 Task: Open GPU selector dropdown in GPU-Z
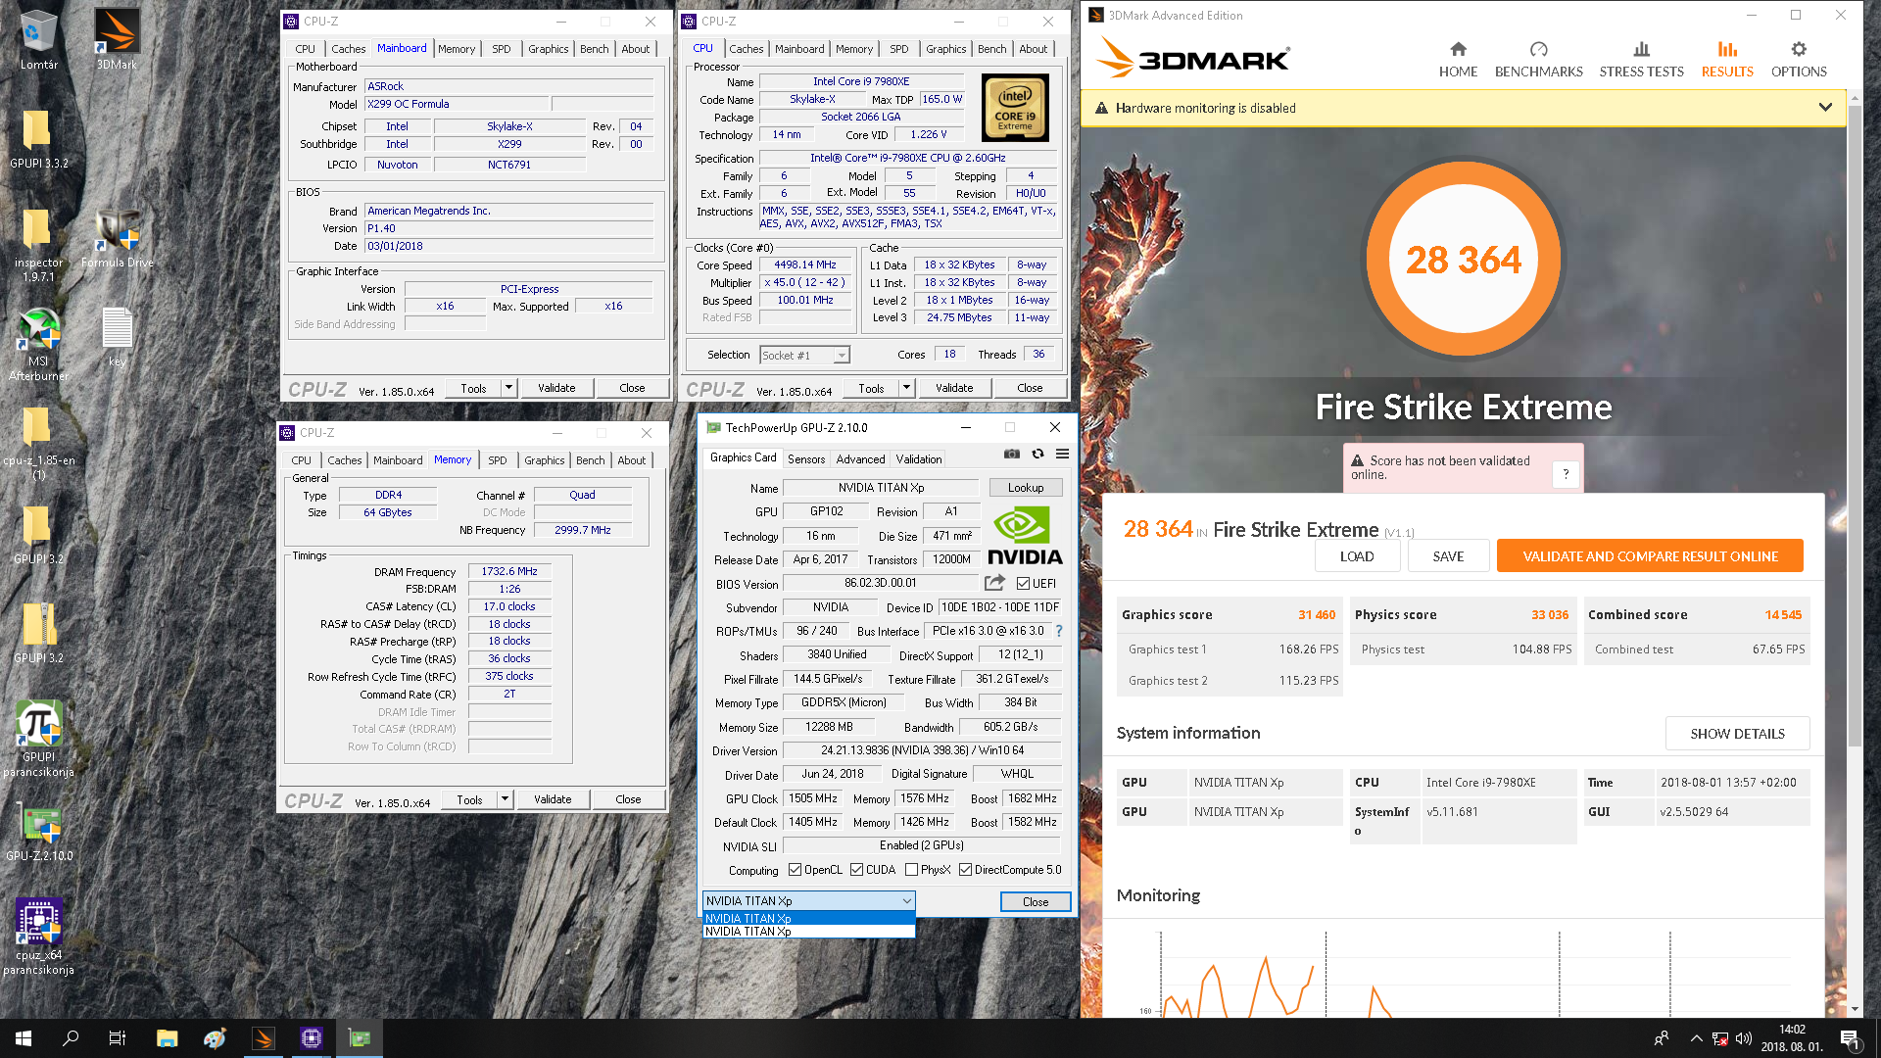click(808, 901)
